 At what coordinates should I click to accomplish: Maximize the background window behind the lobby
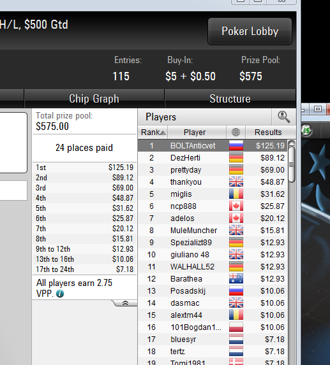(318, 109)
